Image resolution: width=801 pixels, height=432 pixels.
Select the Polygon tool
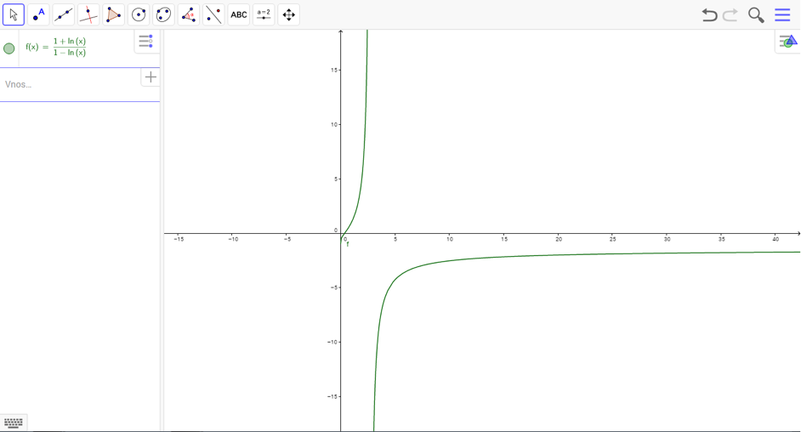click(x=113, y=14)
